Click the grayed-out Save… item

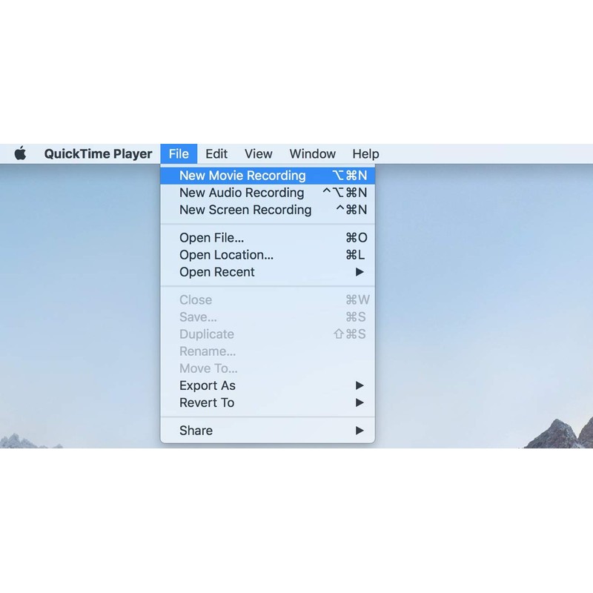[268, 317]
